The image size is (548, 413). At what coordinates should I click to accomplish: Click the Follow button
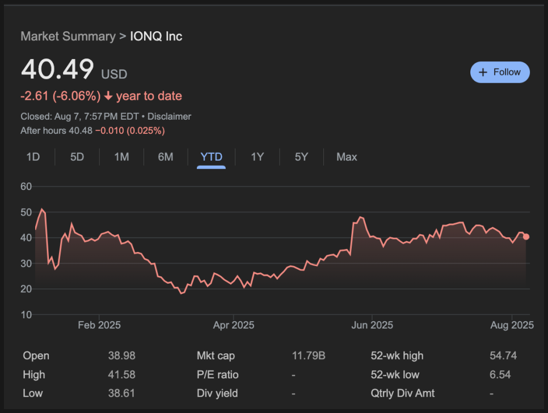pyautogui.click(x=500, y=72)
